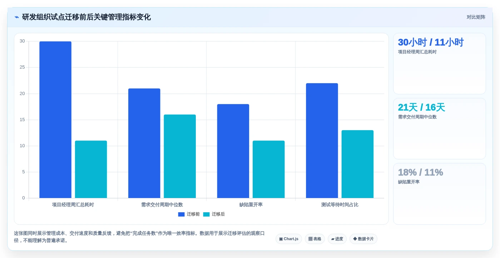Click the 对比矩阵 label in header

pyautogui.click(x=476, y=17)
